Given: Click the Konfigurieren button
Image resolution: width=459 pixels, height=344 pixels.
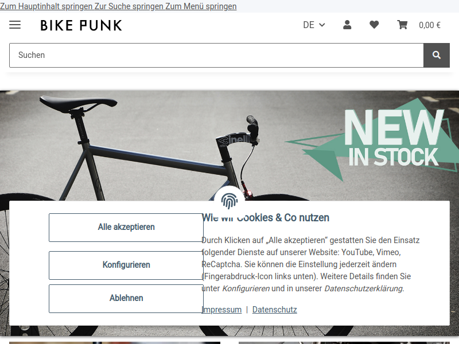Looking at the screenshot, I should pos(126,265).
